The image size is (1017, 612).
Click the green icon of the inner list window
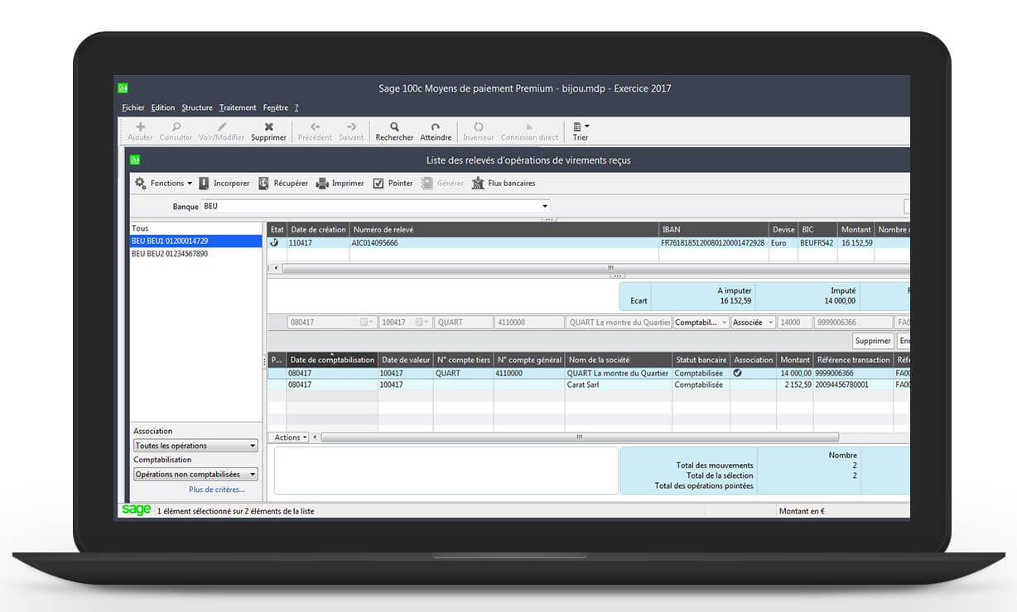pyautogui.click(x=135, y=160)
